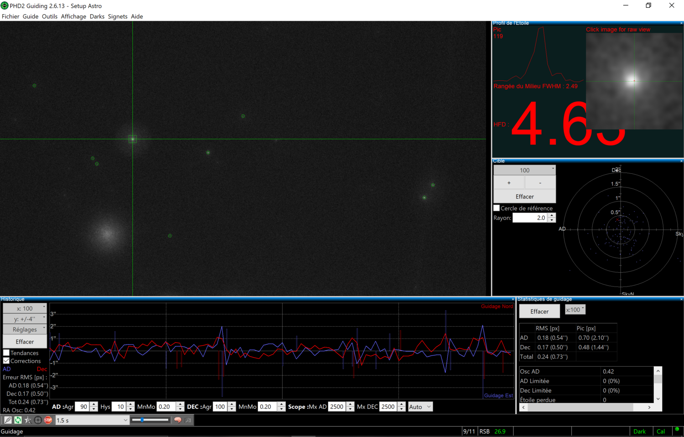Open advanced settings via the brain icon

click(x=178, y=420)
